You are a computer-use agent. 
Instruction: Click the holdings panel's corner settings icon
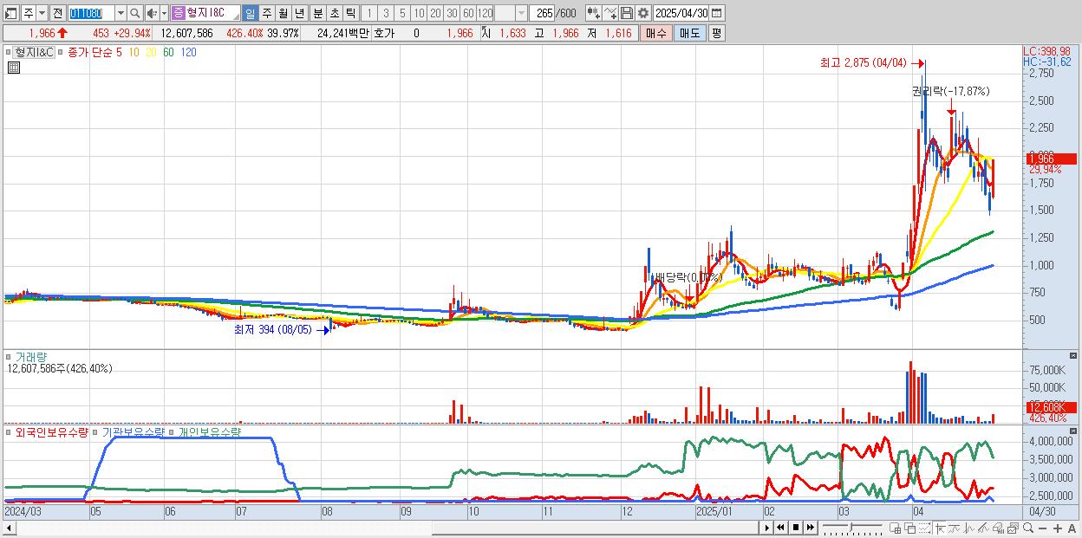1072,431
